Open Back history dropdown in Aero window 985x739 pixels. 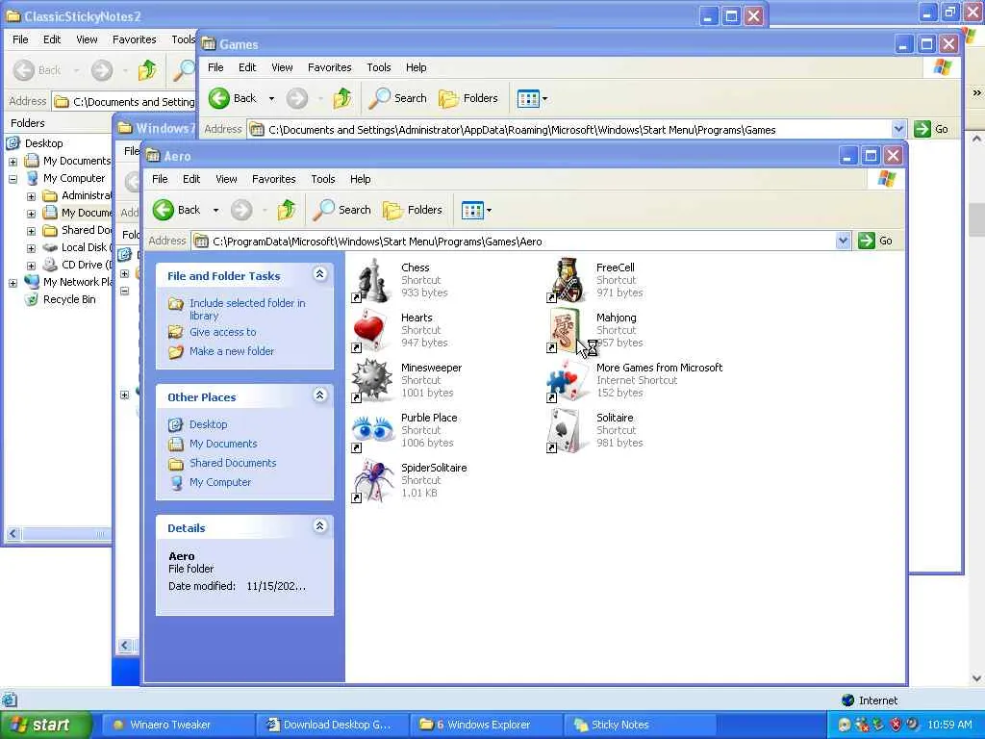click(x=215, y=210)
